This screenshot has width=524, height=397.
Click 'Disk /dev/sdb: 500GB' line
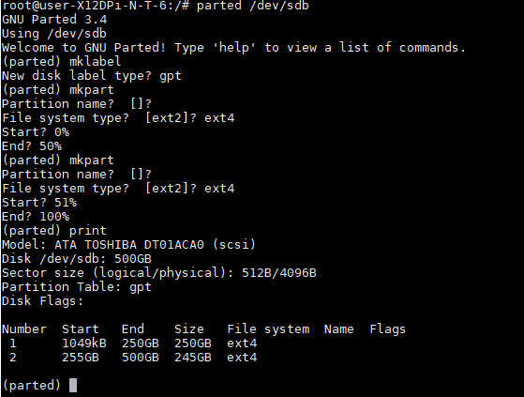click(77, 258)
